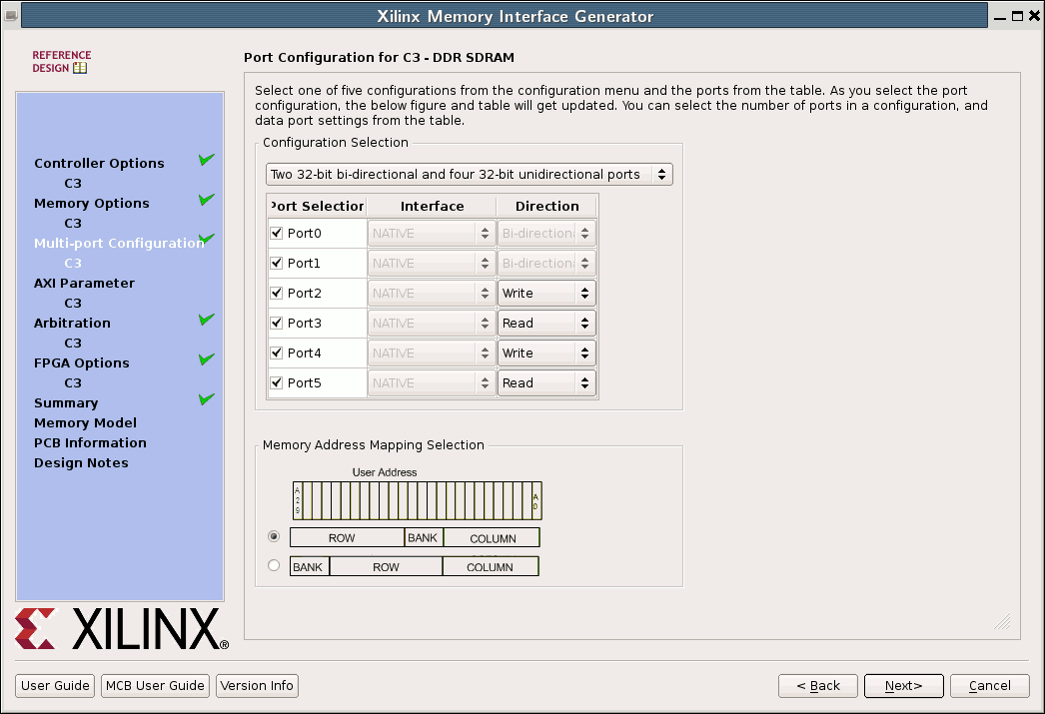This screenshot has width=1045, height=714.
Task: Click the checkmark beside FPGA Options
Action: tap(206, 357)
